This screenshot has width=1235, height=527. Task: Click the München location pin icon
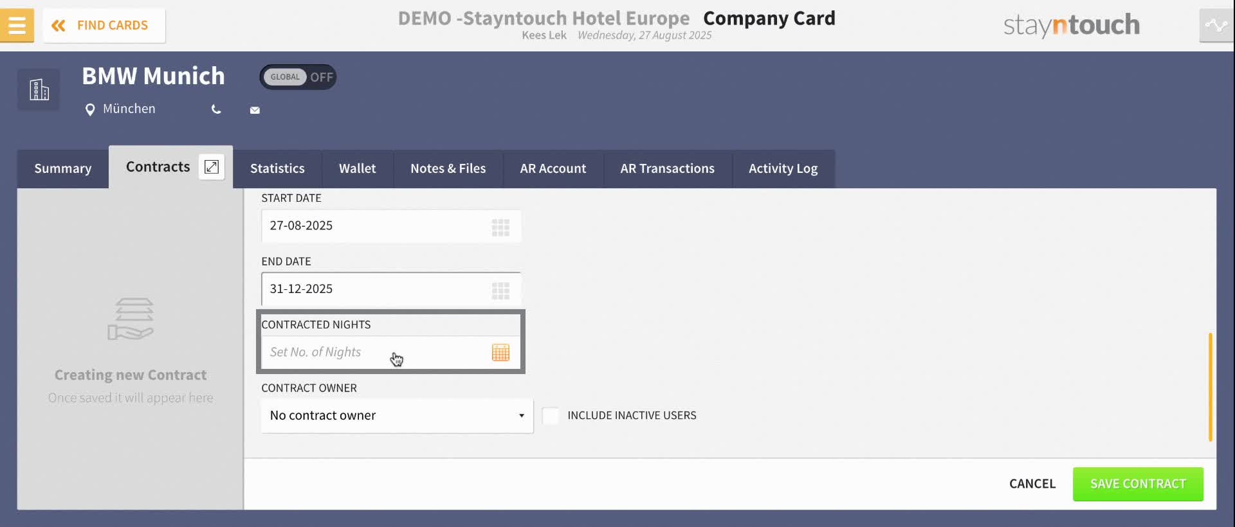[90, 110]
